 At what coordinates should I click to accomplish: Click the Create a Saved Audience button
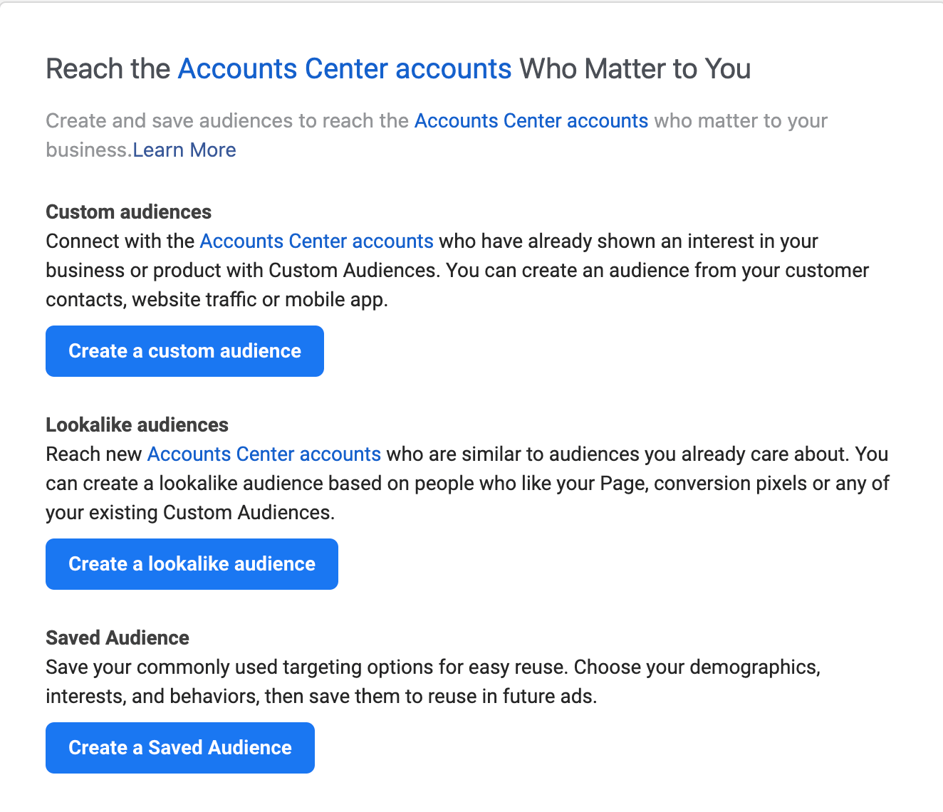tap(180, 748)
